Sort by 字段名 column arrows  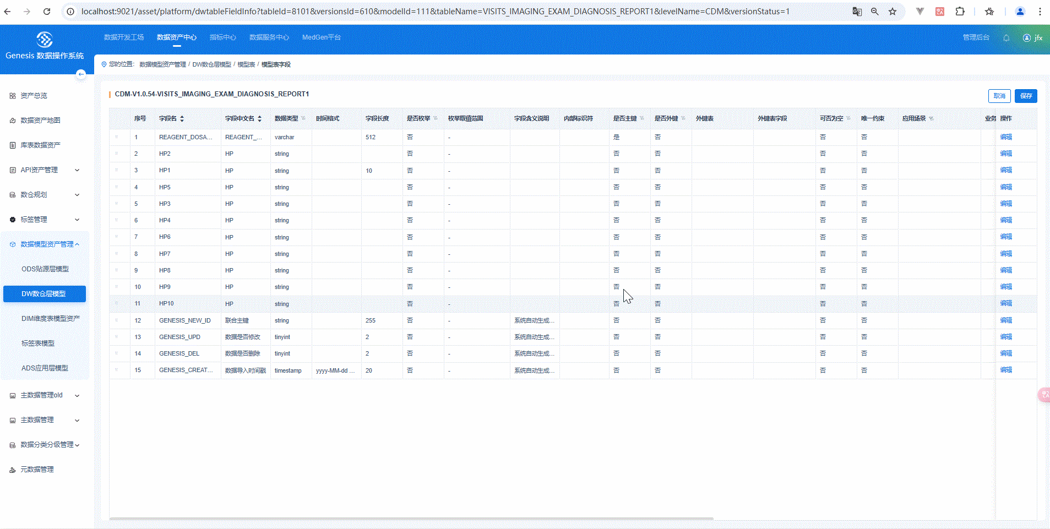182,118
